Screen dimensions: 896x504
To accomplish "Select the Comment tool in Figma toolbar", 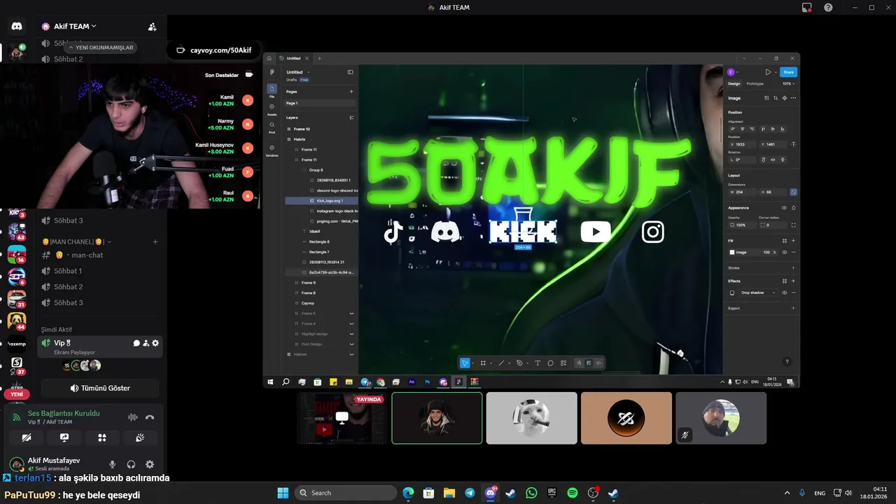I will point(550,363).
